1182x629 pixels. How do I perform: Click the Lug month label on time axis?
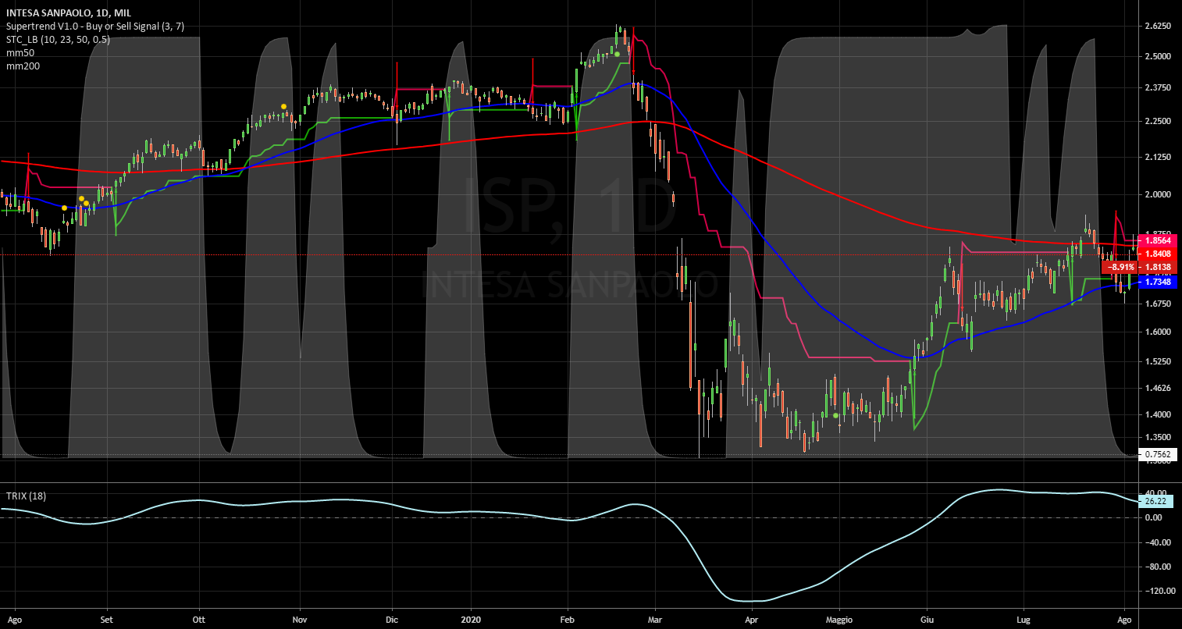click(x=1023, y=621)
